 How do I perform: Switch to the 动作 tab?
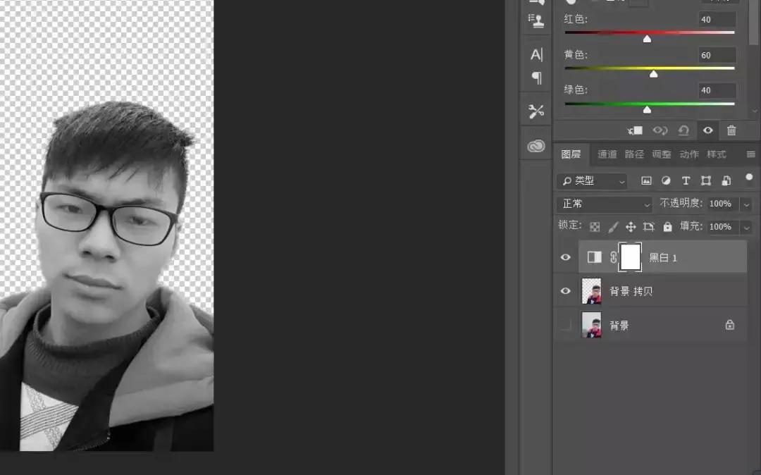688,154
